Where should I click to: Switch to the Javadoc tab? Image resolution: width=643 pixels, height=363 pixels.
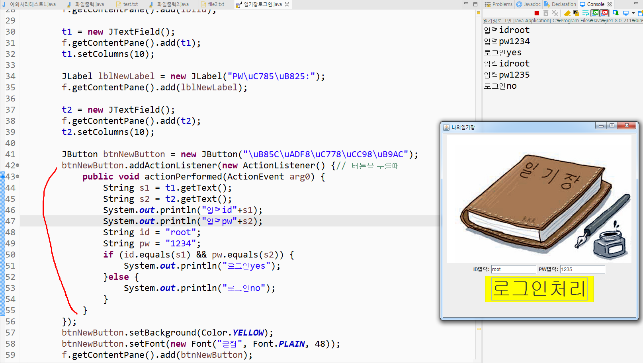(528, 4)
